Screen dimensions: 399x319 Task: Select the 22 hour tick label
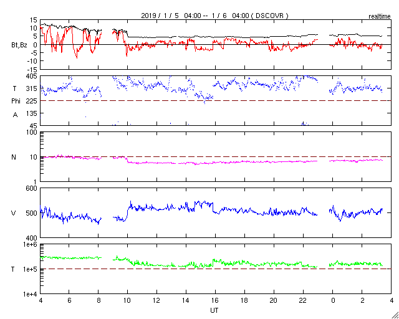(x=303, y=300)
